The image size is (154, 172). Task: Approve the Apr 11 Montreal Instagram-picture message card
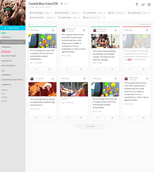point(35,69)
